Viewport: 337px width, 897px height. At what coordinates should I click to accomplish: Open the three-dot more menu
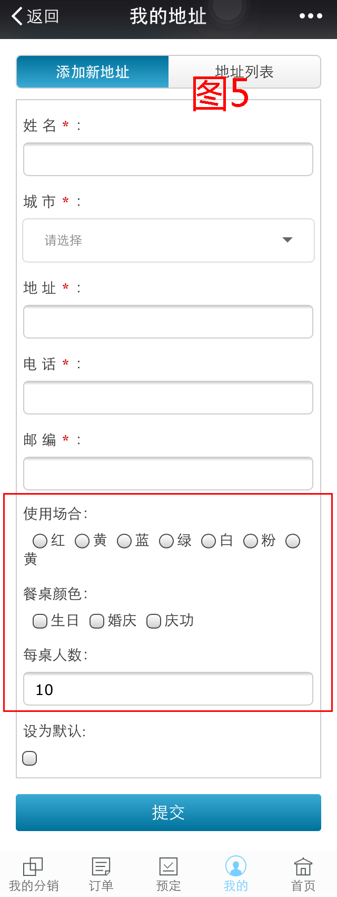[311, 16]
